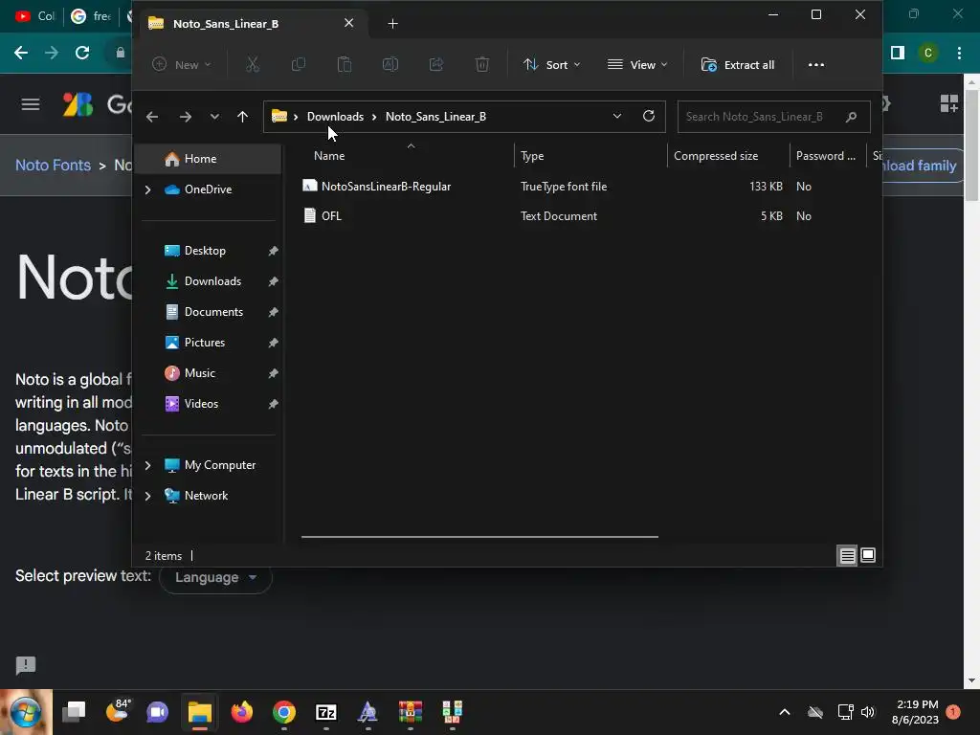Viewport: 980px width, 735px height.
Task: Open Downloads in the navigation pane
Action: tap(212, 281)
